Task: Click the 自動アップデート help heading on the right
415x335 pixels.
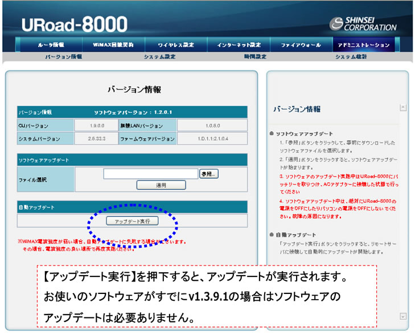Action: coord(295,235)
